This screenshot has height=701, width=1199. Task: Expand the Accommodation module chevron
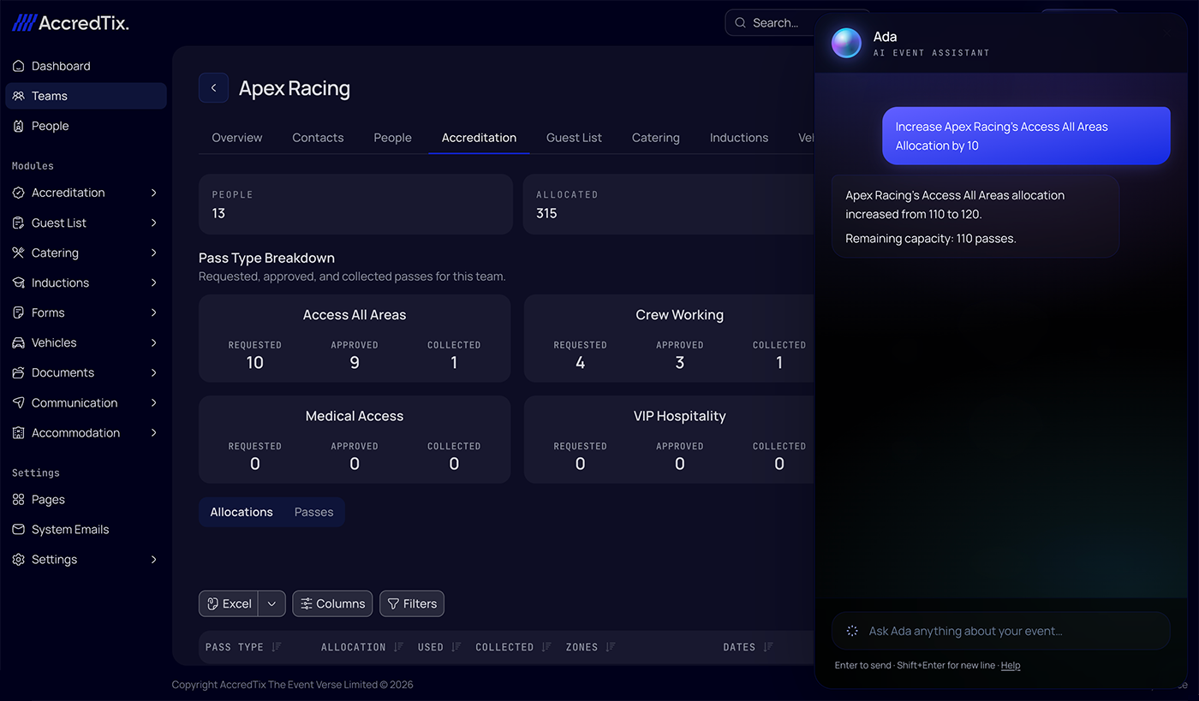click(154, 432)
